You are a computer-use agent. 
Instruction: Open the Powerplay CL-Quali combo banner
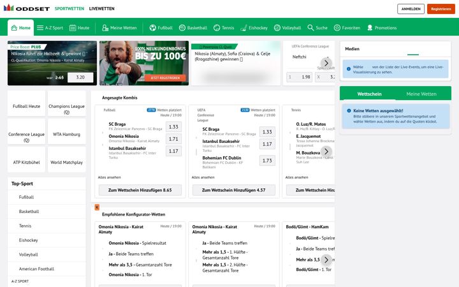[x=236, y=63]
